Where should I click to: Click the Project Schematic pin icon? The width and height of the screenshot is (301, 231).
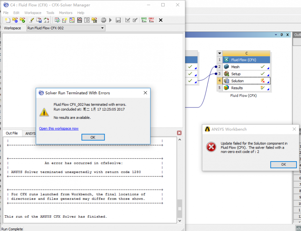pyautogui.click(x=282, y=35)
